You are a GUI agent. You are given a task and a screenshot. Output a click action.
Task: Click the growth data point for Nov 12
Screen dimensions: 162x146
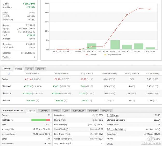click(x=139, y=9)
